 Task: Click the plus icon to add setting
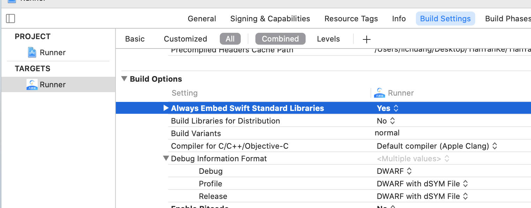click(x=366, y=39)
